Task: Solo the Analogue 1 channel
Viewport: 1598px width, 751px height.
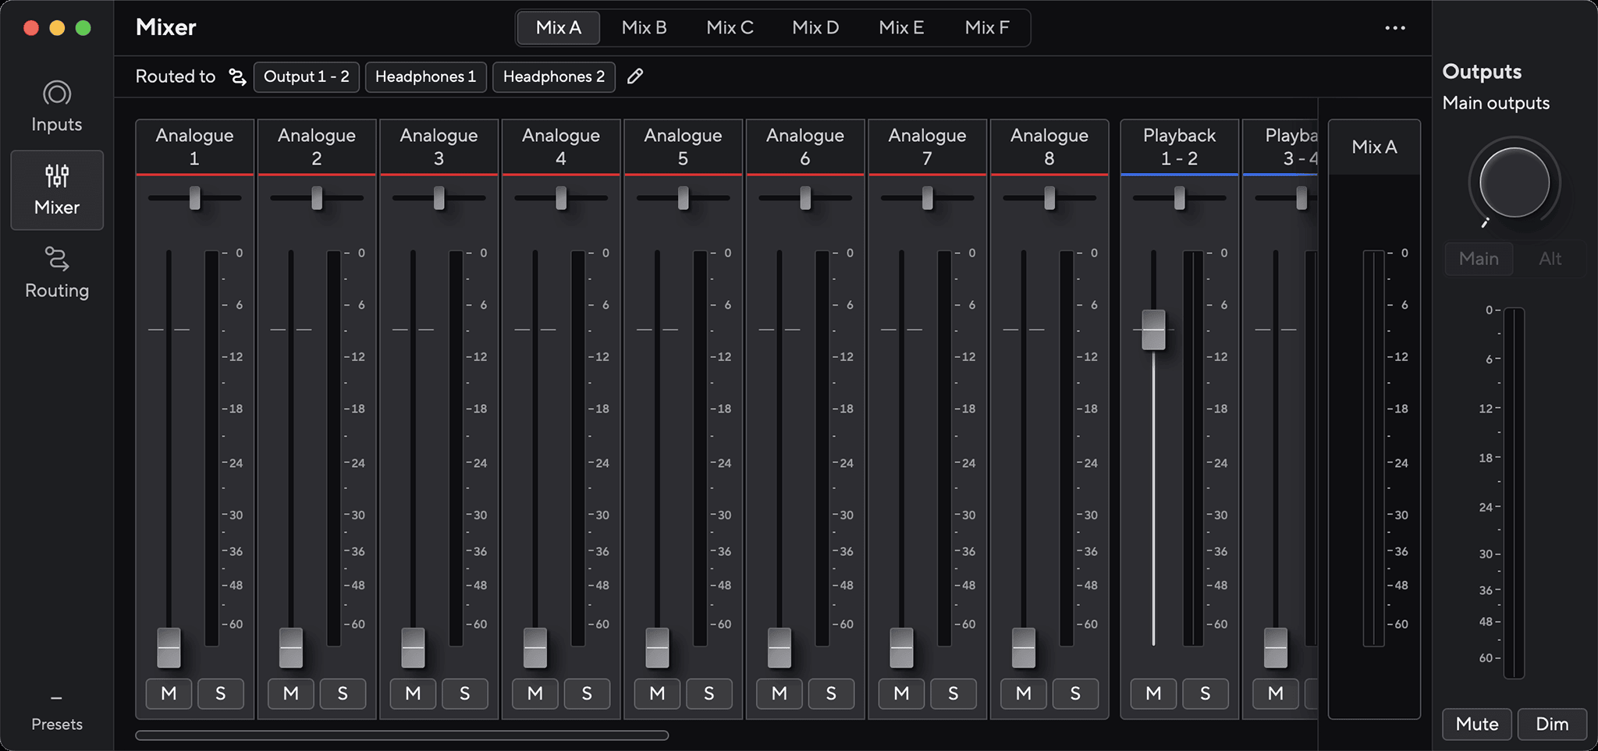Action: pos(220,693)
